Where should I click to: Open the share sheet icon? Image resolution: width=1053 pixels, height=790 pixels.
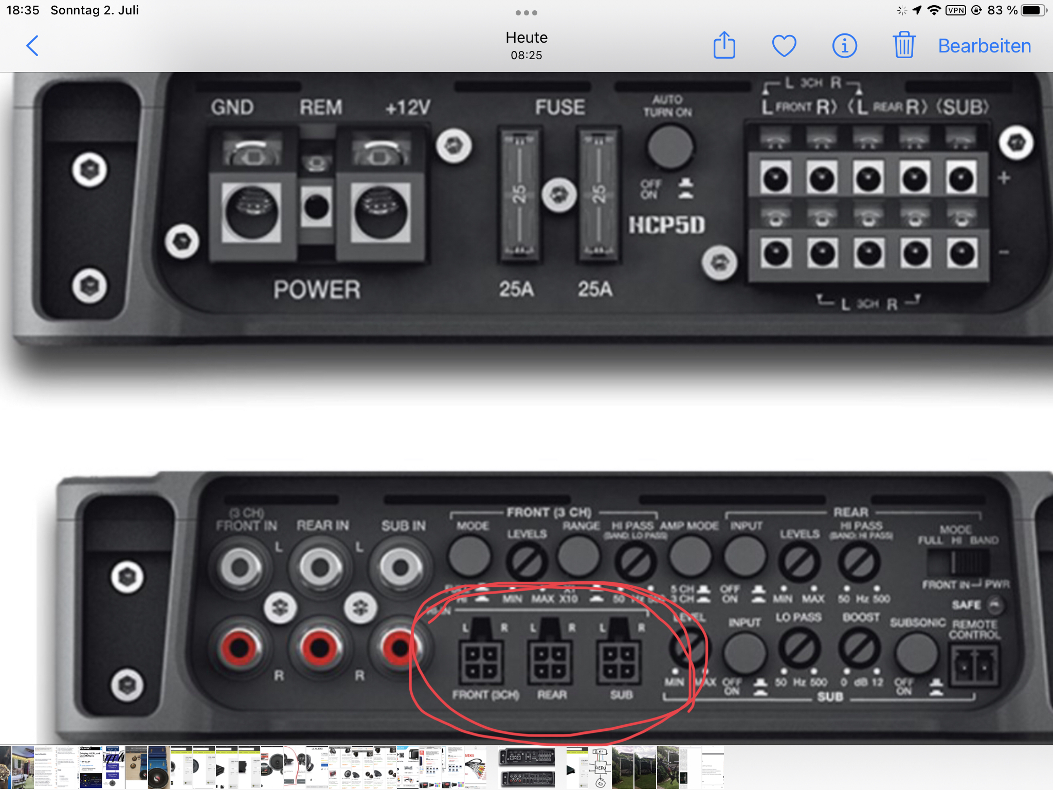pos(724,45)
